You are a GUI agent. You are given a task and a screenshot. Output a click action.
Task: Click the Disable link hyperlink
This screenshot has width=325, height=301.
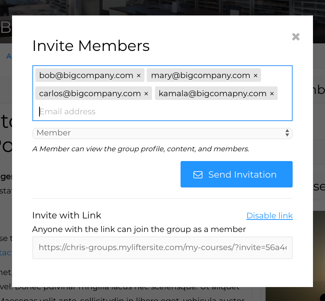pos(269,215)
